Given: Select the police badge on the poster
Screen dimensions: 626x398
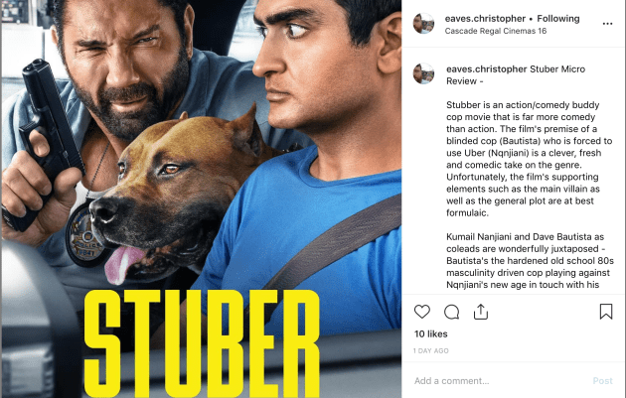Looking at the screenshot, I should click(83, 236).
